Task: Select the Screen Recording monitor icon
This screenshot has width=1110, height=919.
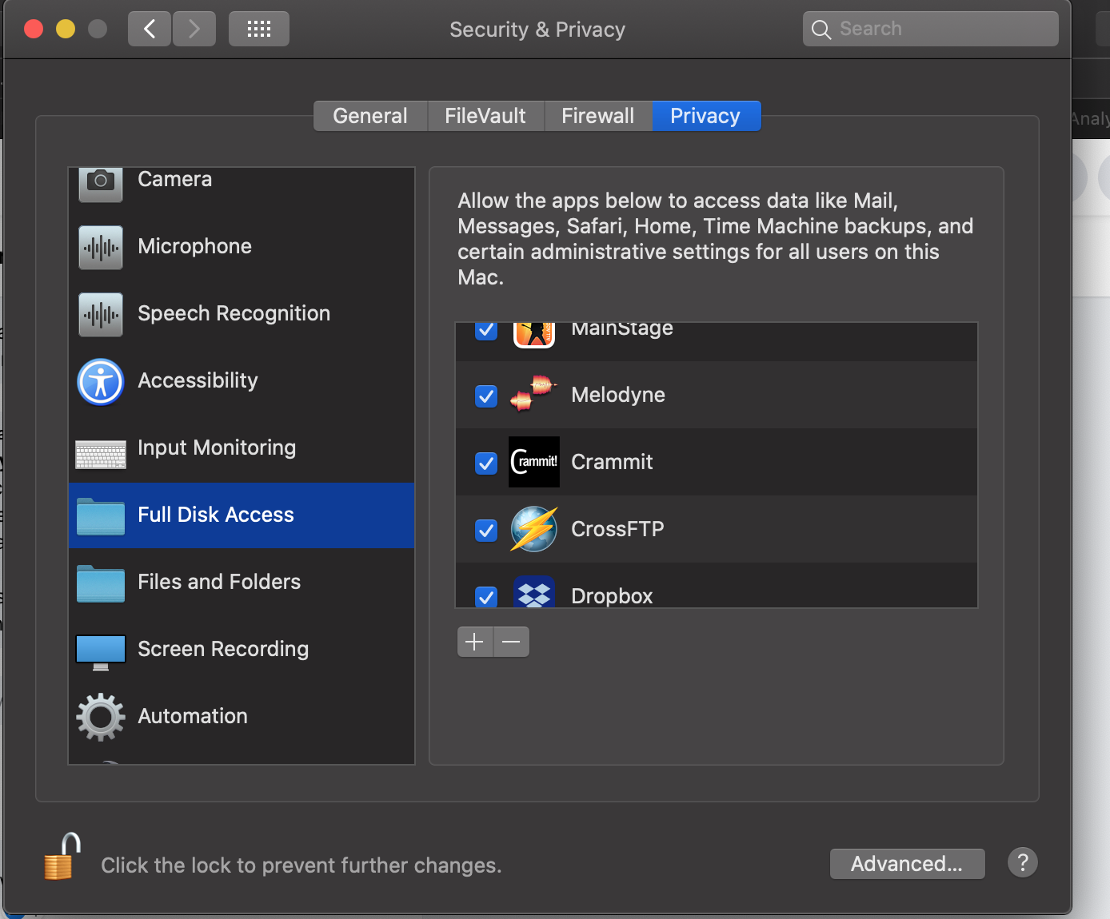Action: [x=101, y=650]
